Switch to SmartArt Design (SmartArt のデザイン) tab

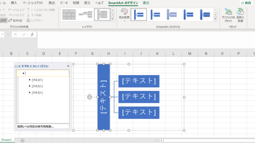pos(123,3)
